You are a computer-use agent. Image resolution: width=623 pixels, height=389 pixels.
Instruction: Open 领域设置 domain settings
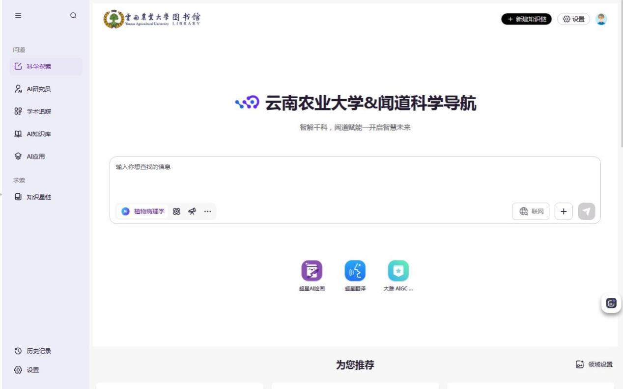point(594,364)
